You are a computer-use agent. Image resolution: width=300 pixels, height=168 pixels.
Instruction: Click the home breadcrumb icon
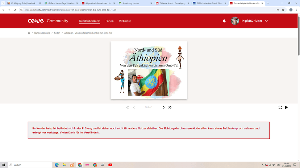29,33
